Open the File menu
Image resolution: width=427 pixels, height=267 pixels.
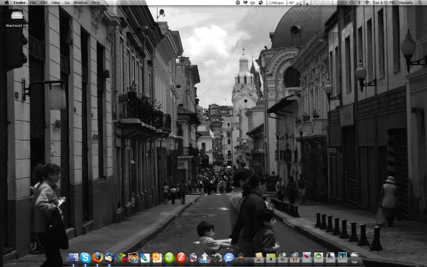point(33,3)
